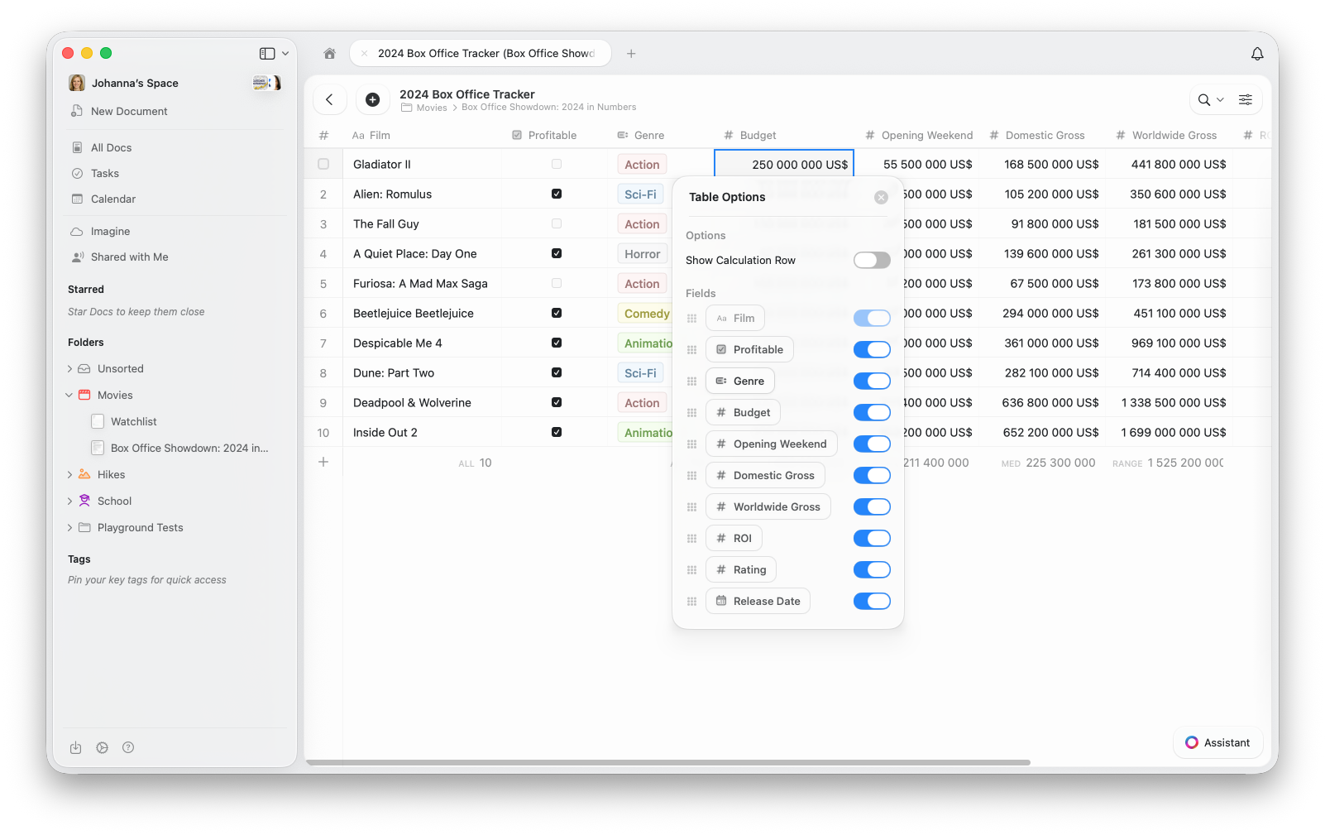Click the back navigation arrow
Viewport: 1325px width, 835px height.
pos(329,98)
